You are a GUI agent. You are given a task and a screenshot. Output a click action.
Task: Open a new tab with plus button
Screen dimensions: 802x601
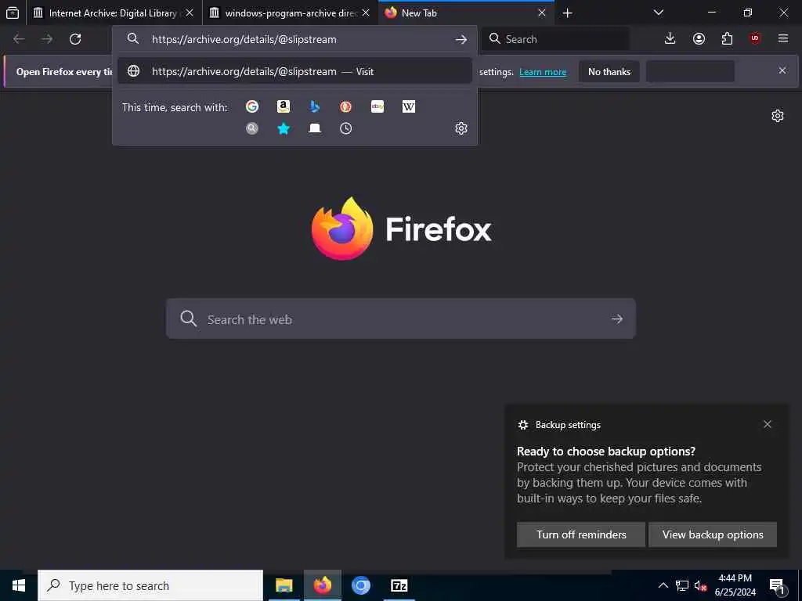point(567,13)
